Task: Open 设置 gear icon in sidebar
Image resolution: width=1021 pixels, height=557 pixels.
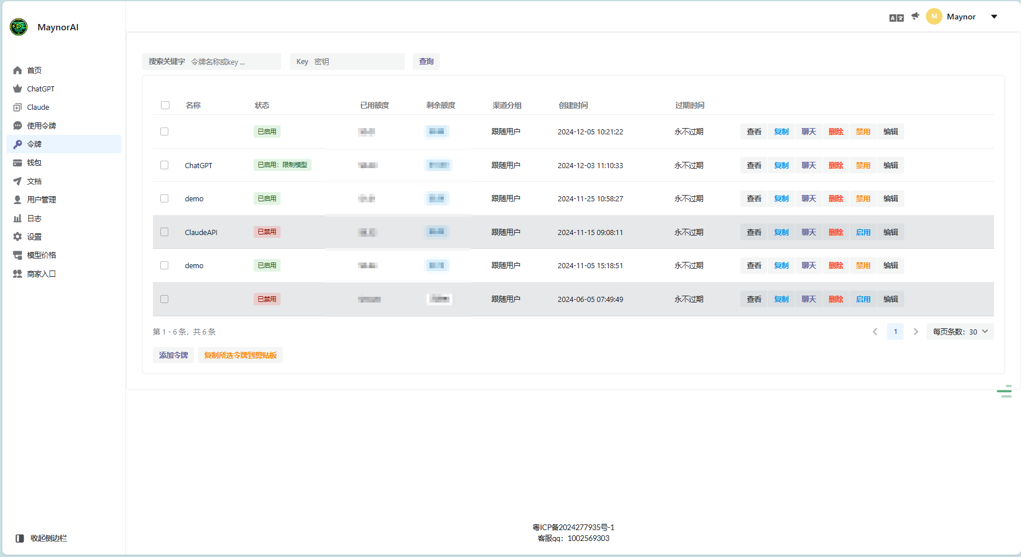Action: click(x=18, y=237)
